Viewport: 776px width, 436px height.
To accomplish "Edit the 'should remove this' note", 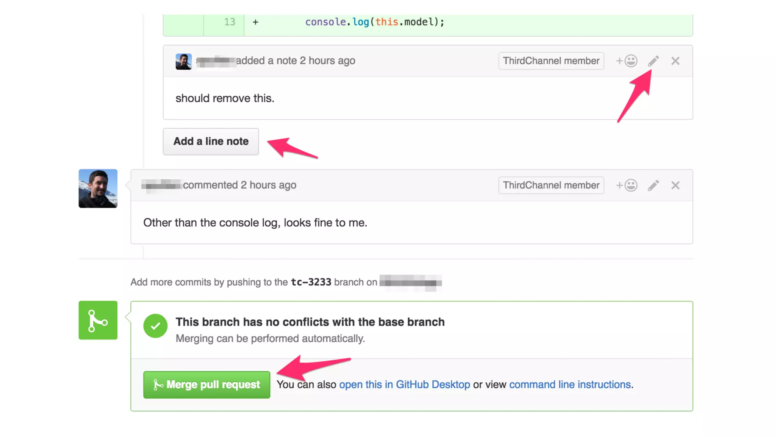I will pyautogui.click(x=653, y=61).
